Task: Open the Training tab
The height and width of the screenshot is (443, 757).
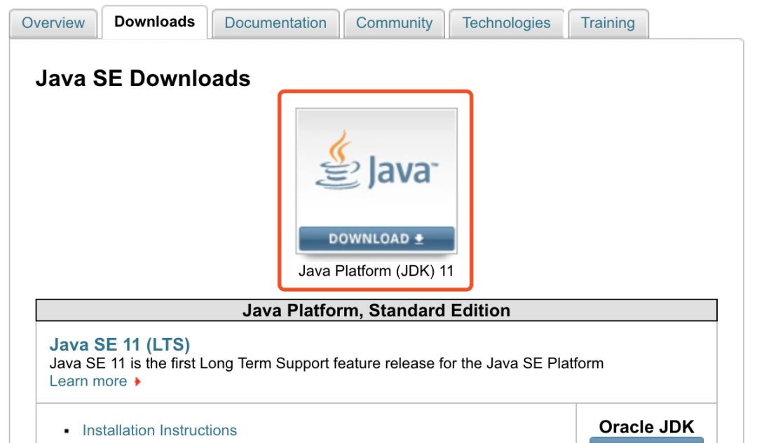Action: (608, 23)
